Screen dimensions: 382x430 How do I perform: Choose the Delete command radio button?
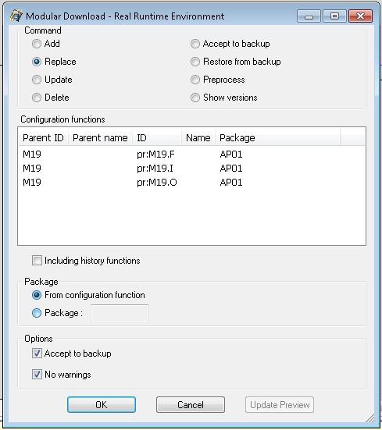tap(37, 98)
